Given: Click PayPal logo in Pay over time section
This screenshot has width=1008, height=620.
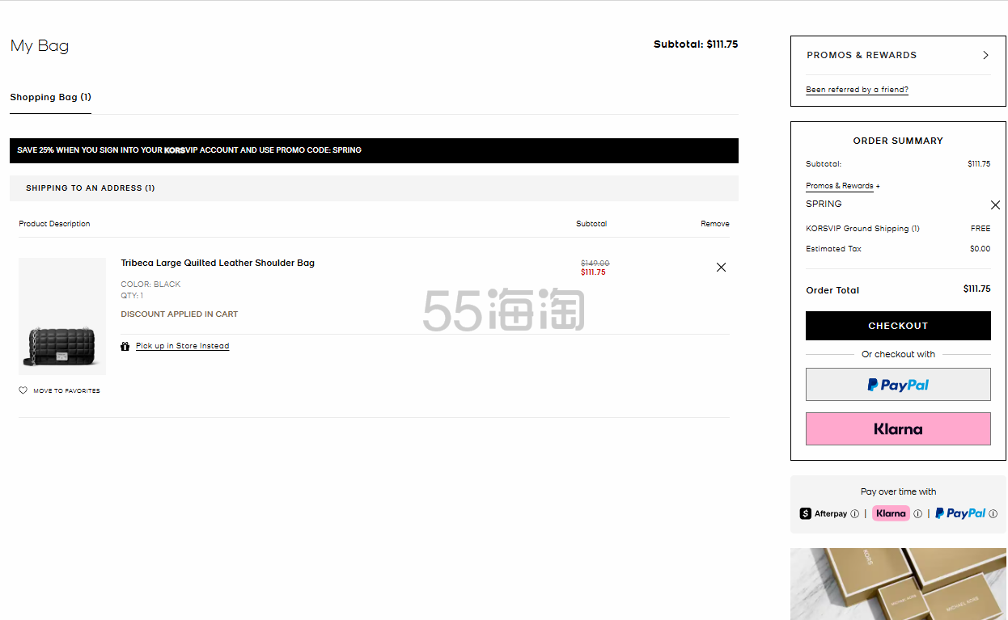Looking at the screenshot, I should tap(960, 513).
